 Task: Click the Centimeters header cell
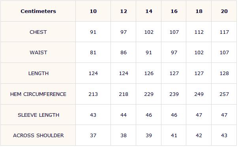[38, 11]
